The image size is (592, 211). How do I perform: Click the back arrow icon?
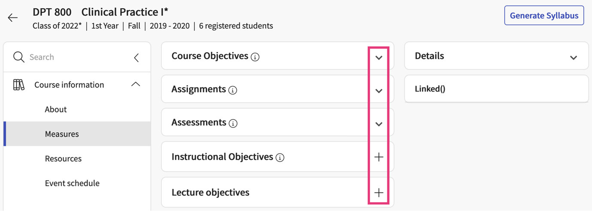(13, 18)
